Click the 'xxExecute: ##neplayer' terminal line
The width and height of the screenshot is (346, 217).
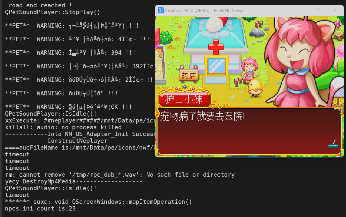coord(80,120)
